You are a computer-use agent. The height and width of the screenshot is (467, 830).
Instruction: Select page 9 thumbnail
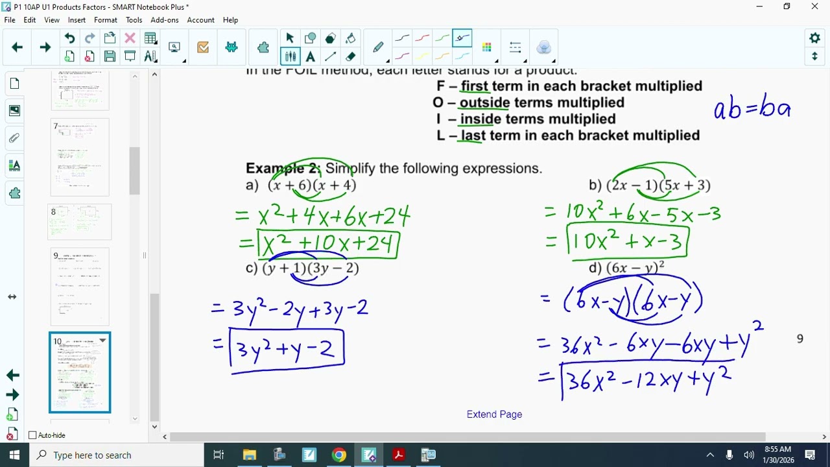coord(80,287)
